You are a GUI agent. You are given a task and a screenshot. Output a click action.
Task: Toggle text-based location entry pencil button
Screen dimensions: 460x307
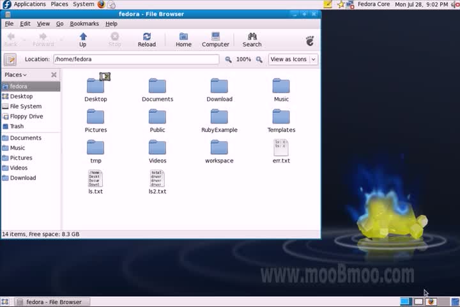pos(10,59)
